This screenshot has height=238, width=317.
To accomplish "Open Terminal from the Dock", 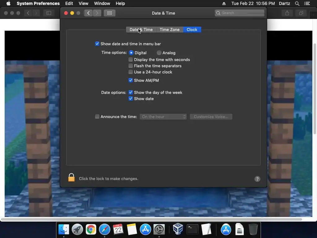I will tap(192, 230).
